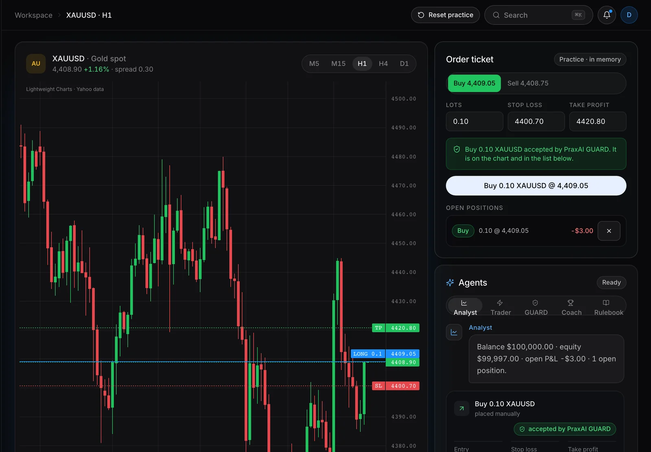The width and height of the screenshot is (651, 452).
Task: Open the notifications bell
Action: click(607, 15)
